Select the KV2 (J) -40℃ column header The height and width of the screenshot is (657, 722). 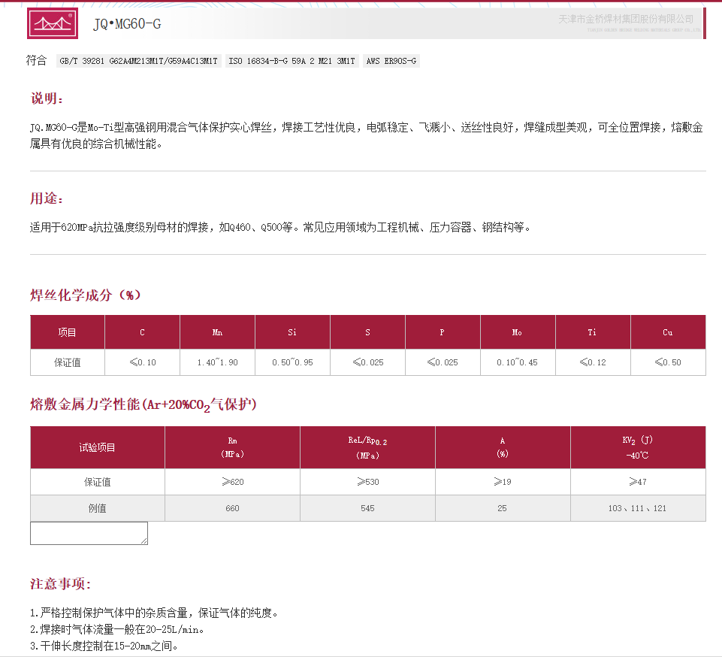point(638,447)
